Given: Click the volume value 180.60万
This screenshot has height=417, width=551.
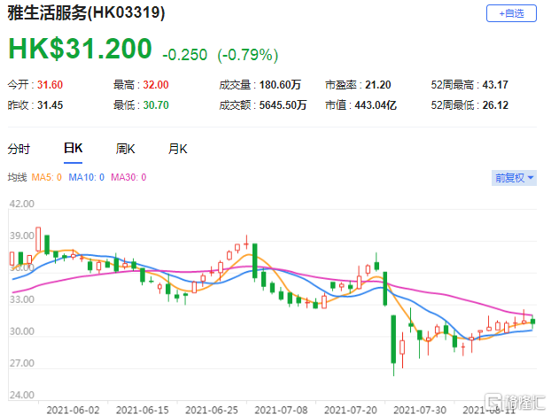Looking at the screenshot, I should point(280,85).
